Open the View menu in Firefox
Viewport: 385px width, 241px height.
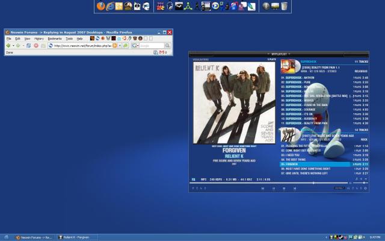27,39
